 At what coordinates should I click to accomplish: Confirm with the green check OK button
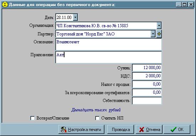177,129
